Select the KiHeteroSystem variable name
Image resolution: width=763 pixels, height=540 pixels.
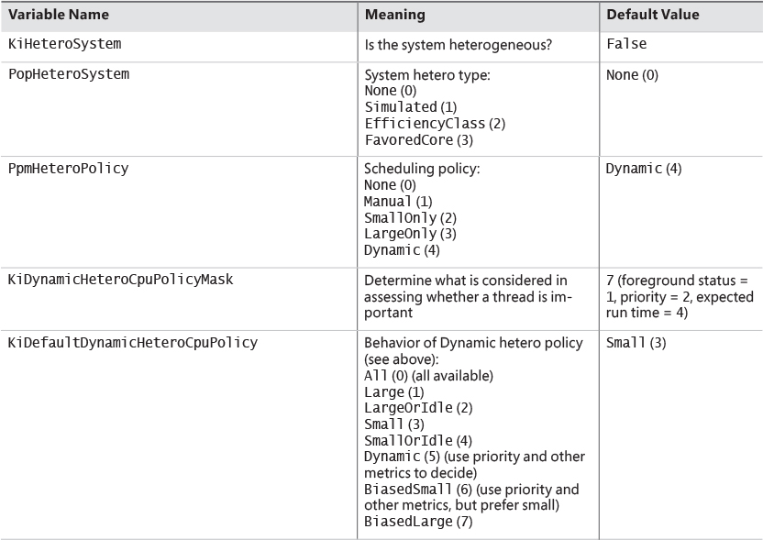click(x=64, y=44)
